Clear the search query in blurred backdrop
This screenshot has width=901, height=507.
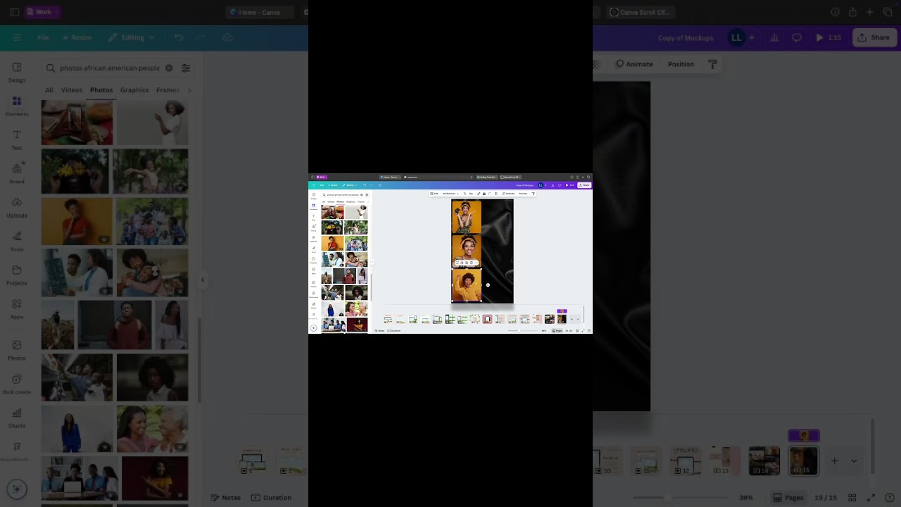coord(169,68)
